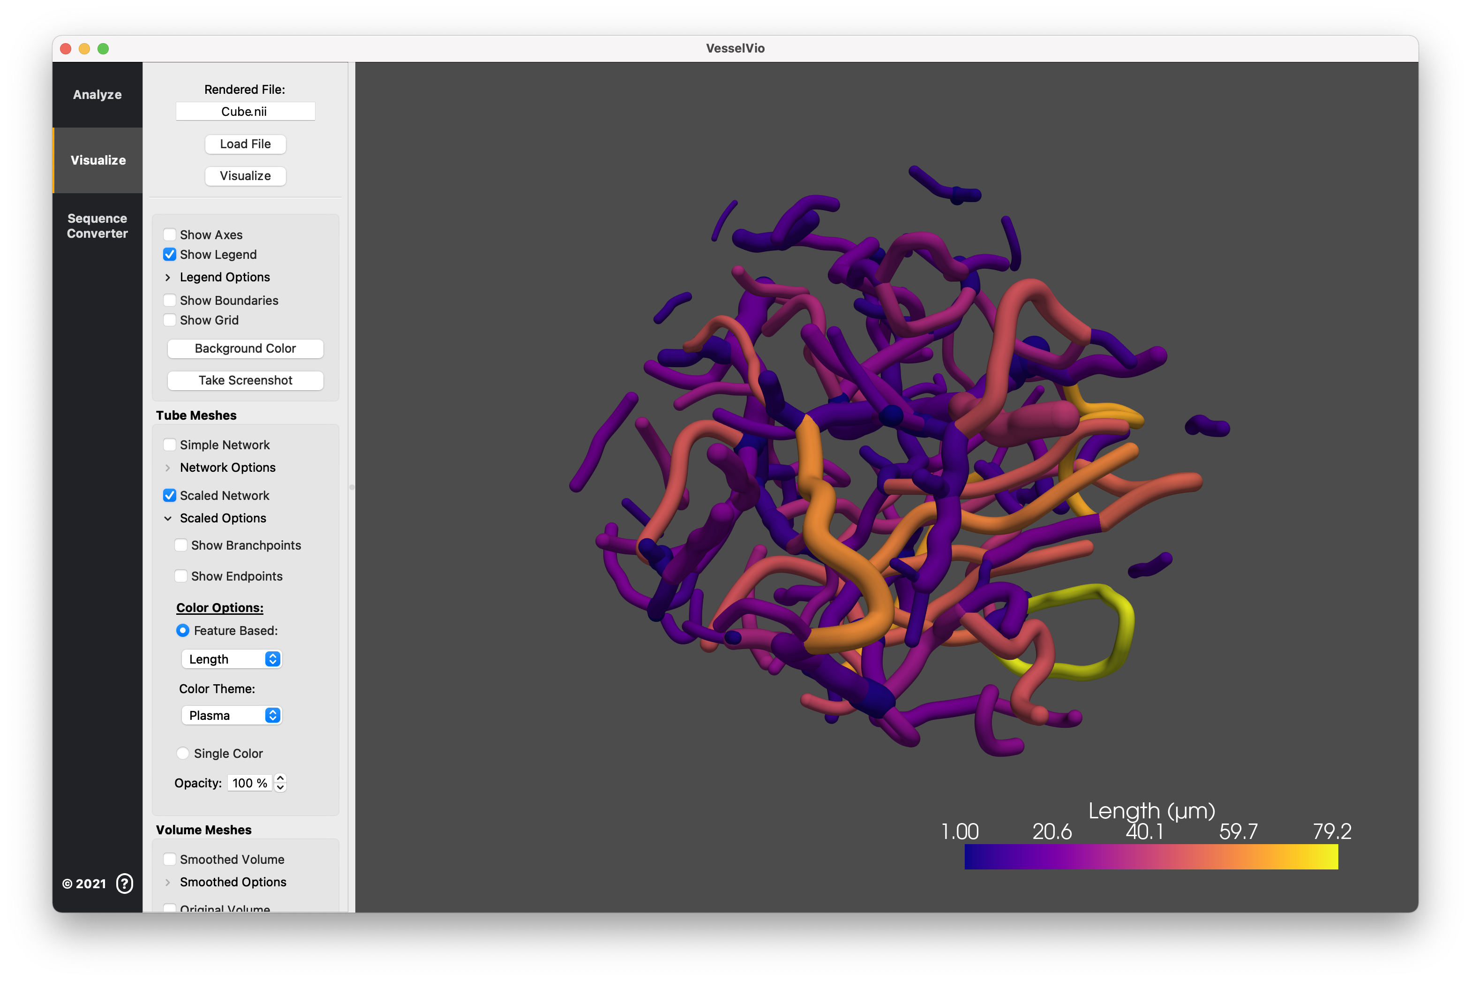Expand the Legend Options section
This screenshot has height=982, width=1471.
(x=168, y=278)
